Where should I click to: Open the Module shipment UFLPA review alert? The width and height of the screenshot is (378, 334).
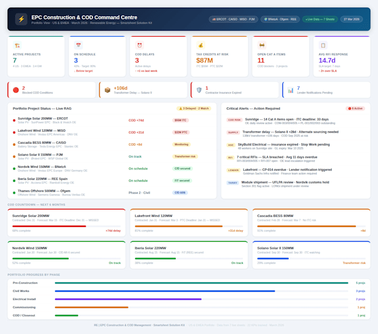pyautogui.click(x=296, y=184)
